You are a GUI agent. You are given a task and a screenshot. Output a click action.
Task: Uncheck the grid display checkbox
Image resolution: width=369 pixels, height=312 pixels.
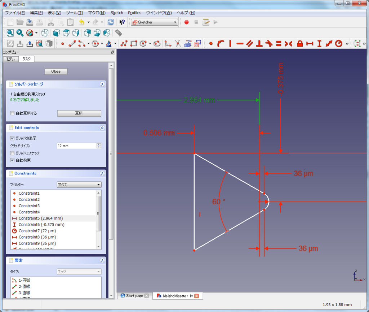tap(12, 138)
